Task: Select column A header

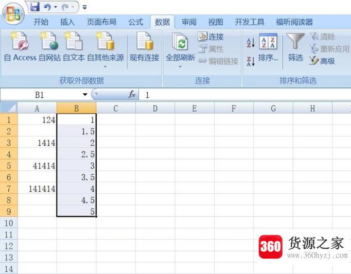Action: (x=37, y=109)
